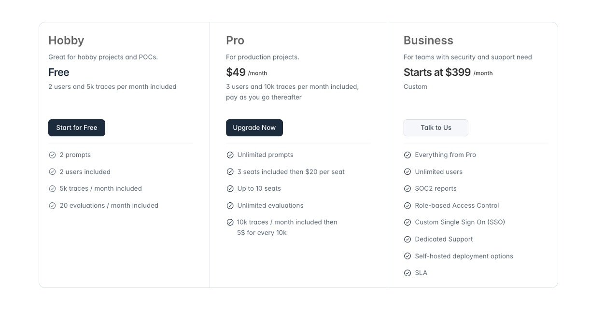Click the check icon next to 2 users included
The height and width of the screenshot is (312, 591).
[52, 172]
